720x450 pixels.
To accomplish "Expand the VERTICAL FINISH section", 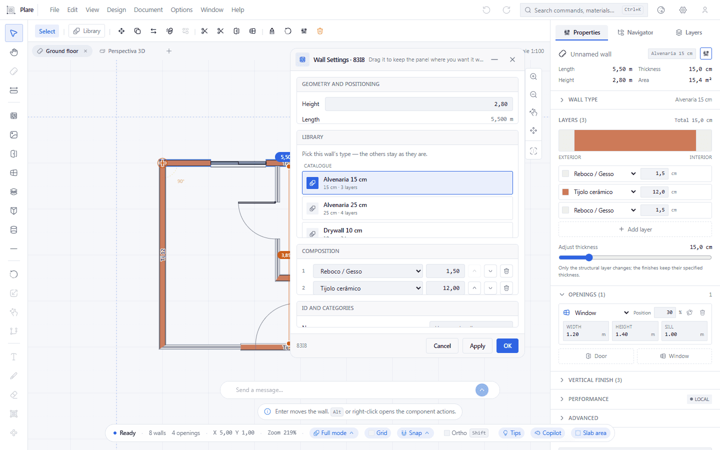I will coord(635,380).
